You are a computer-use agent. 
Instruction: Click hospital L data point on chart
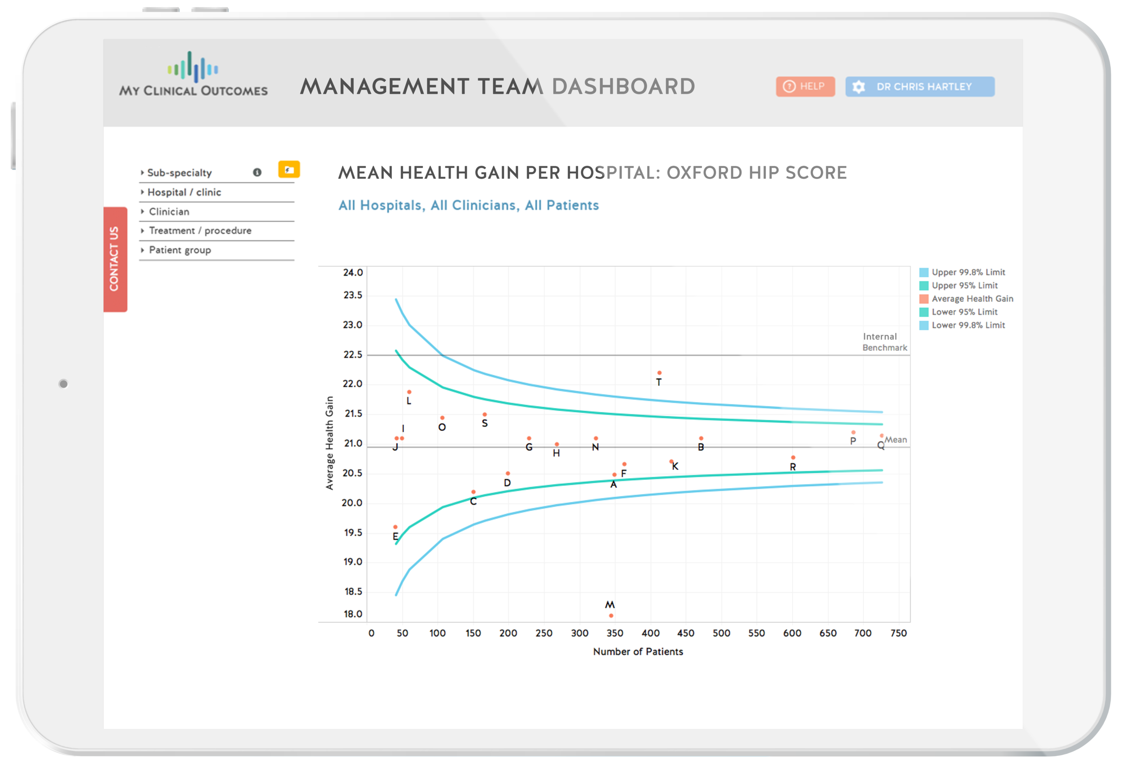pyautogui.click(x=409, y=392)
